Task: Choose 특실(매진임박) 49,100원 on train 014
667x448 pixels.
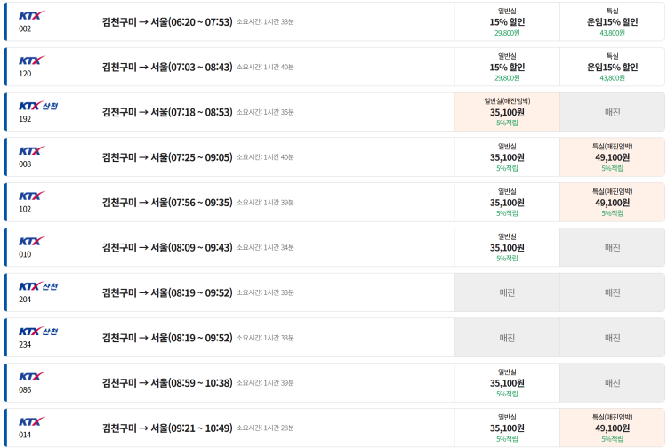Action: coord(612,428)
